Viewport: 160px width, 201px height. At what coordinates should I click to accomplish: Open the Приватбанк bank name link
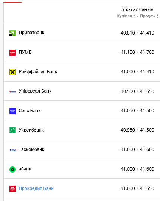coord(31,33)
